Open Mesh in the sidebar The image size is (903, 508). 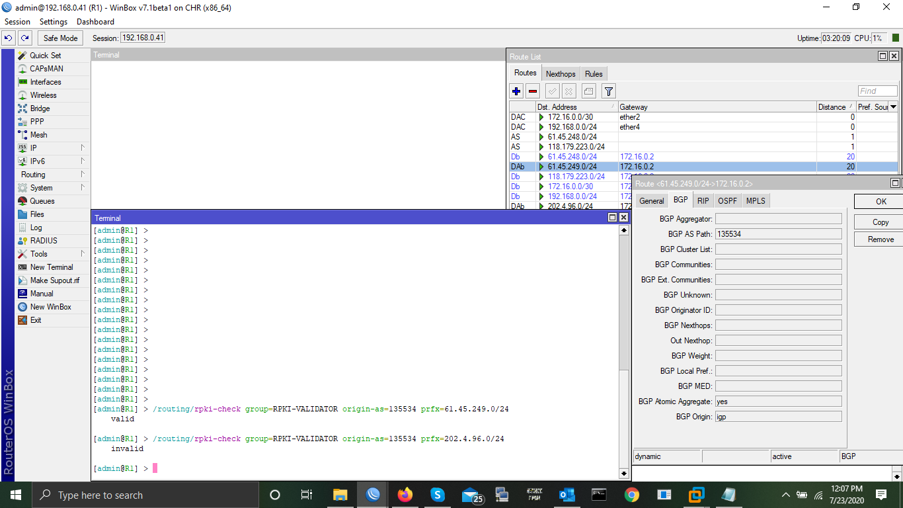click(38, 135)
